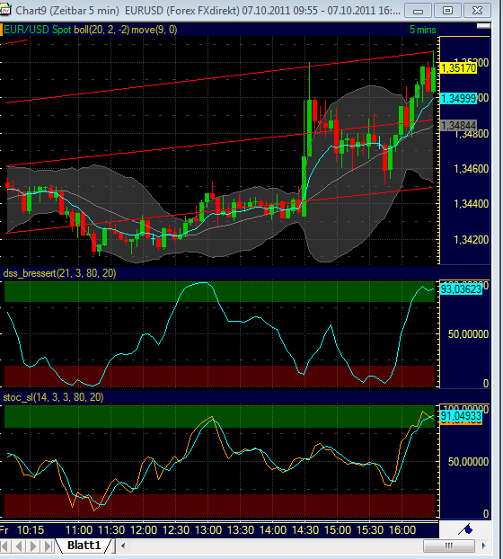Select the boll(20, 2, -2) indicator label
The height and width of the screenshot is (559, 503).
[101, 30]
